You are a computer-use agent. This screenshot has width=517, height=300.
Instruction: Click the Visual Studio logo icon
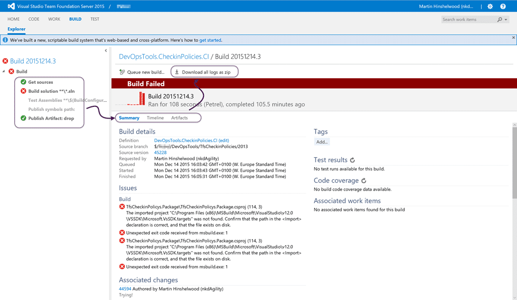click(11, 6)
